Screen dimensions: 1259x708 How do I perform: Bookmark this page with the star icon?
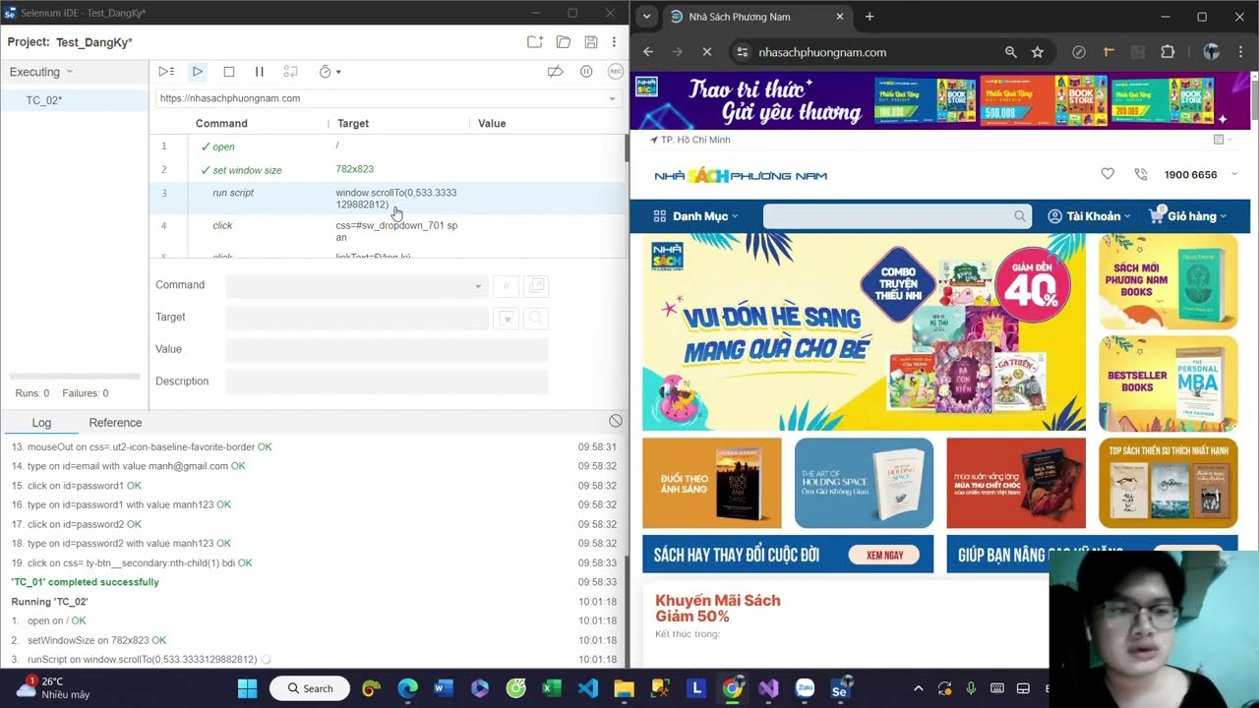[1038, 52]
